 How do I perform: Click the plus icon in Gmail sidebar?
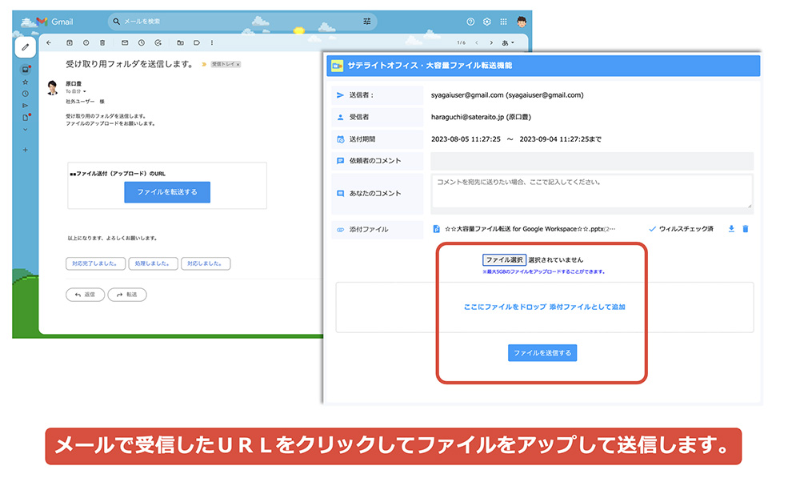click(x=25, y=150)
